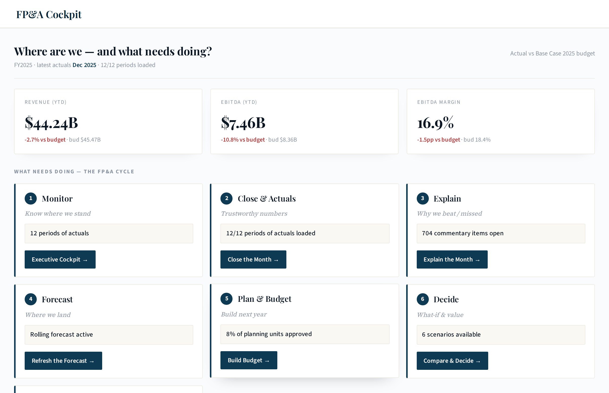Click the Forecast card heading
The height and width of the screenshot is (393, 609).
(57, 299)
